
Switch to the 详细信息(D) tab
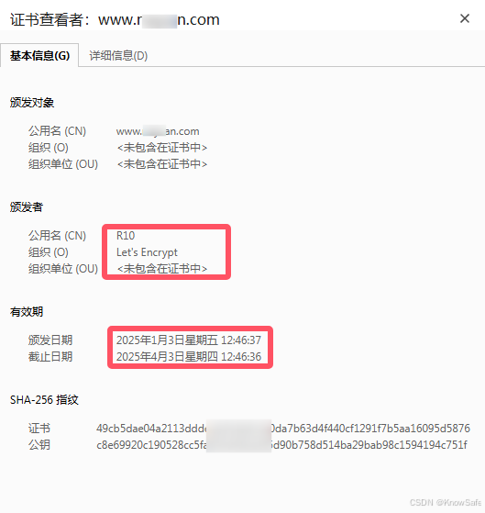click(x=118, y=56)
